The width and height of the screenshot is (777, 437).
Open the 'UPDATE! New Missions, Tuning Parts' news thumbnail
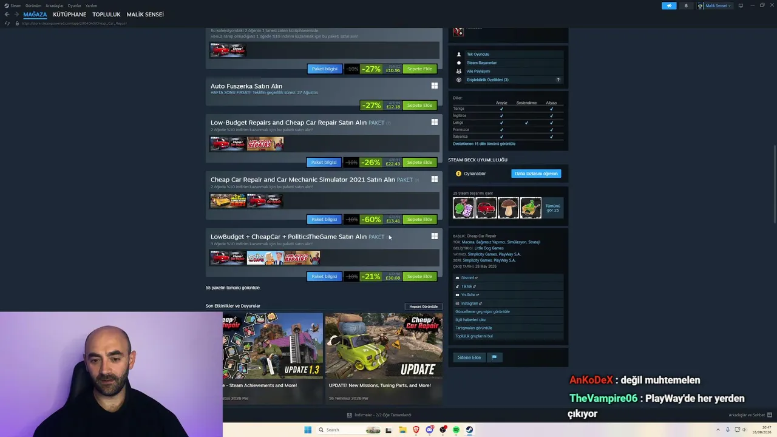(384, 346)
